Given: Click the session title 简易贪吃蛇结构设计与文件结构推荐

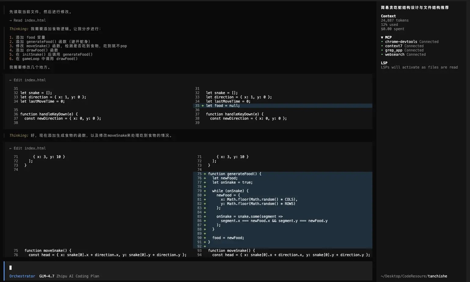Looking at the screenshot, I should pyautogui.click(x=414, y=8).
